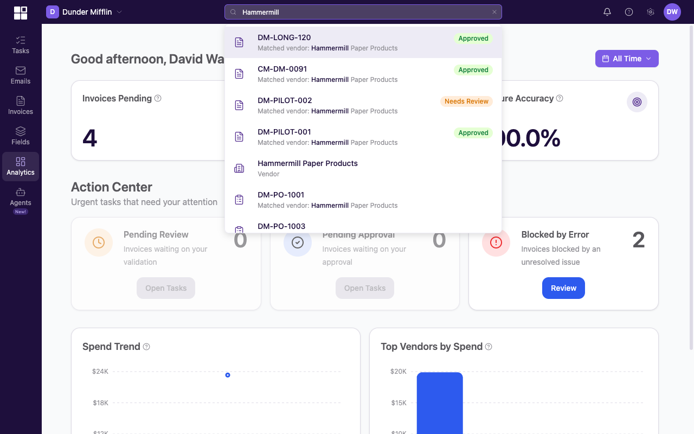Click the document icon for DM-PILOT-001

[239, 137]
